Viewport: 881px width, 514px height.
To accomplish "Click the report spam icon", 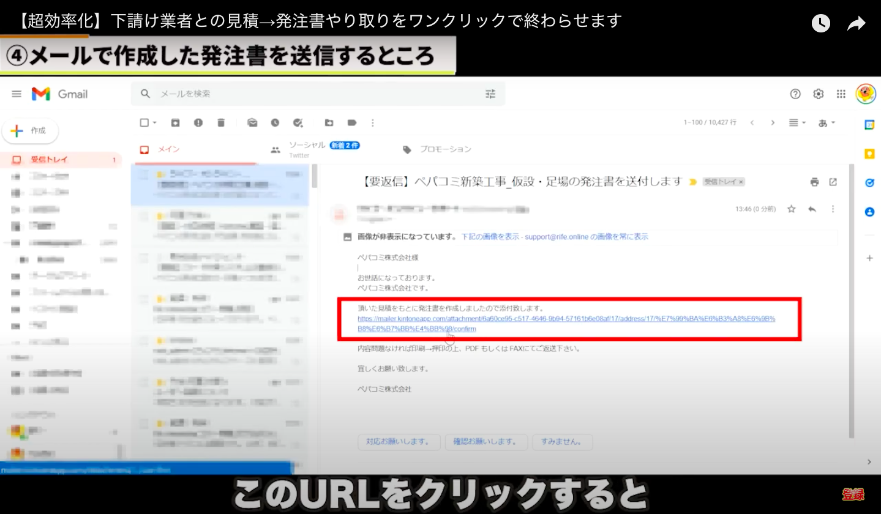I will click(x=198, y=123).
